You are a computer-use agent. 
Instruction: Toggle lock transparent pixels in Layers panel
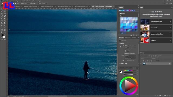144,61
